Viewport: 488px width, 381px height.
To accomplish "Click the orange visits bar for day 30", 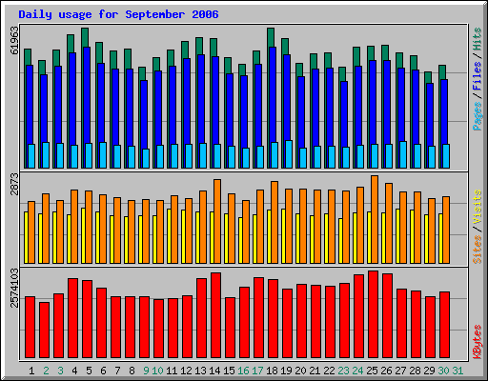I will (446, 230).
